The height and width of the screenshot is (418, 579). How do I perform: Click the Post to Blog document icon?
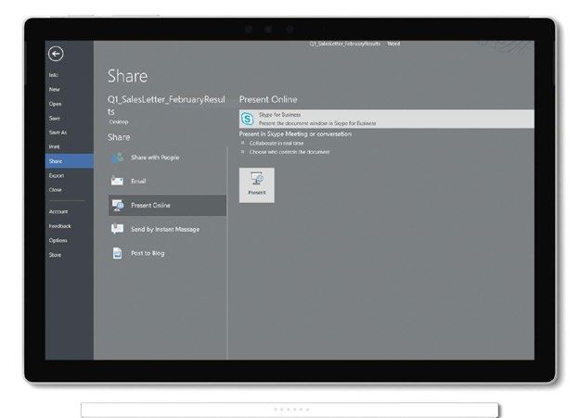[x=117, y=253]
